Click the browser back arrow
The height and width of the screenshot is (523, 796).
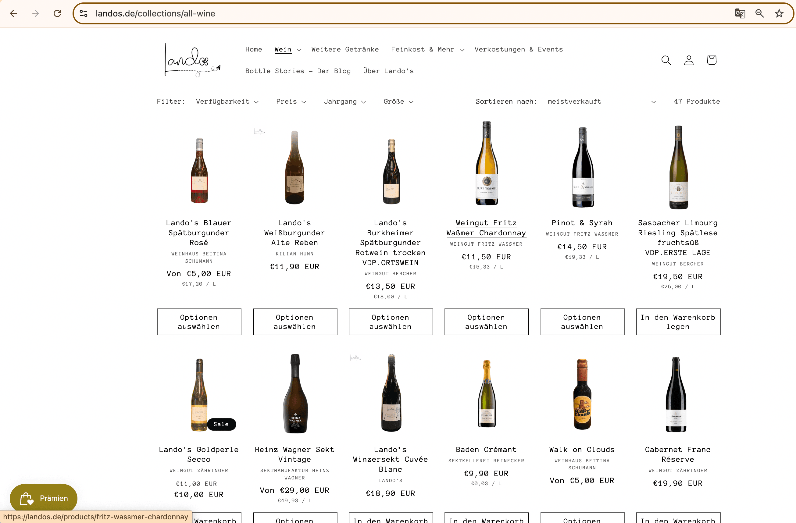click(x=13, y=13)
